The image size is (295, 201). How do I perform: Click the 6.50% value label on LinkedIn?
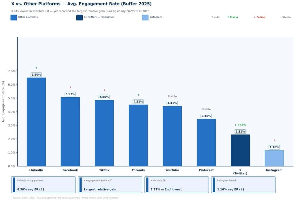click(36, 75)
